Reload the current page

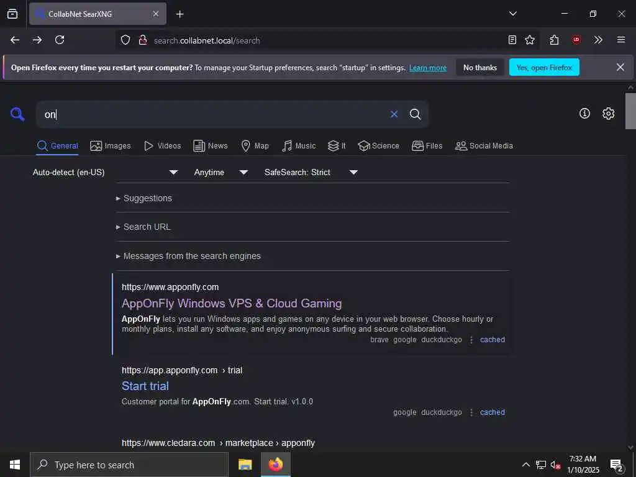(x=60, y=40)
